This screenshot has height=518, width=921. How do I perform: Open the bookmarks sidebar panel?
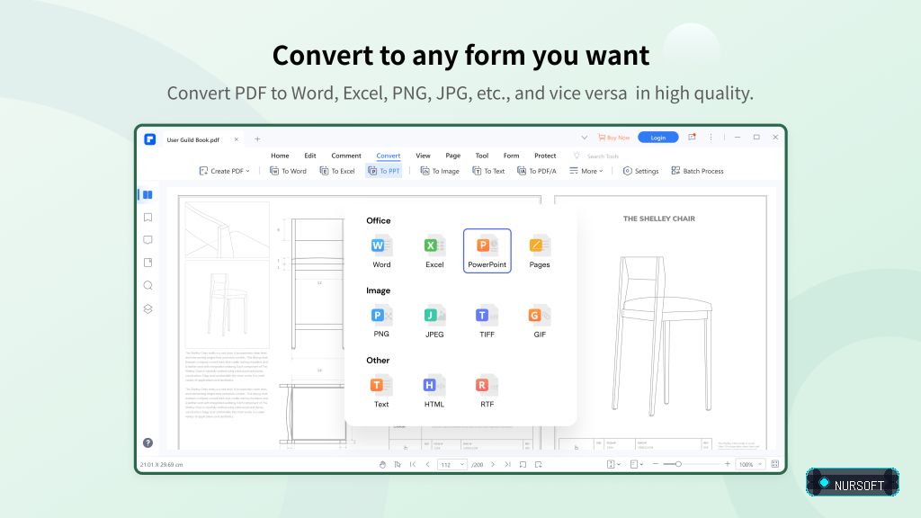(148, 218)
